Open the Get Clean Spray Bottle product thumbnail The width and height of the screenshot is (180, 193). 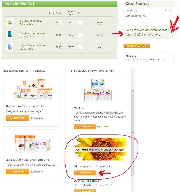10,22
